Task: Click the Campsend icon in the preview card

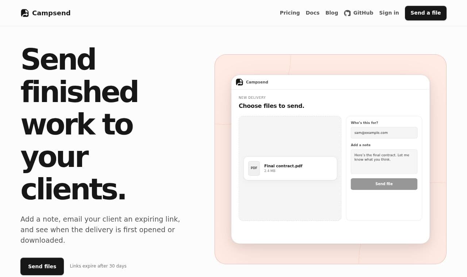Action: [239, 82]
